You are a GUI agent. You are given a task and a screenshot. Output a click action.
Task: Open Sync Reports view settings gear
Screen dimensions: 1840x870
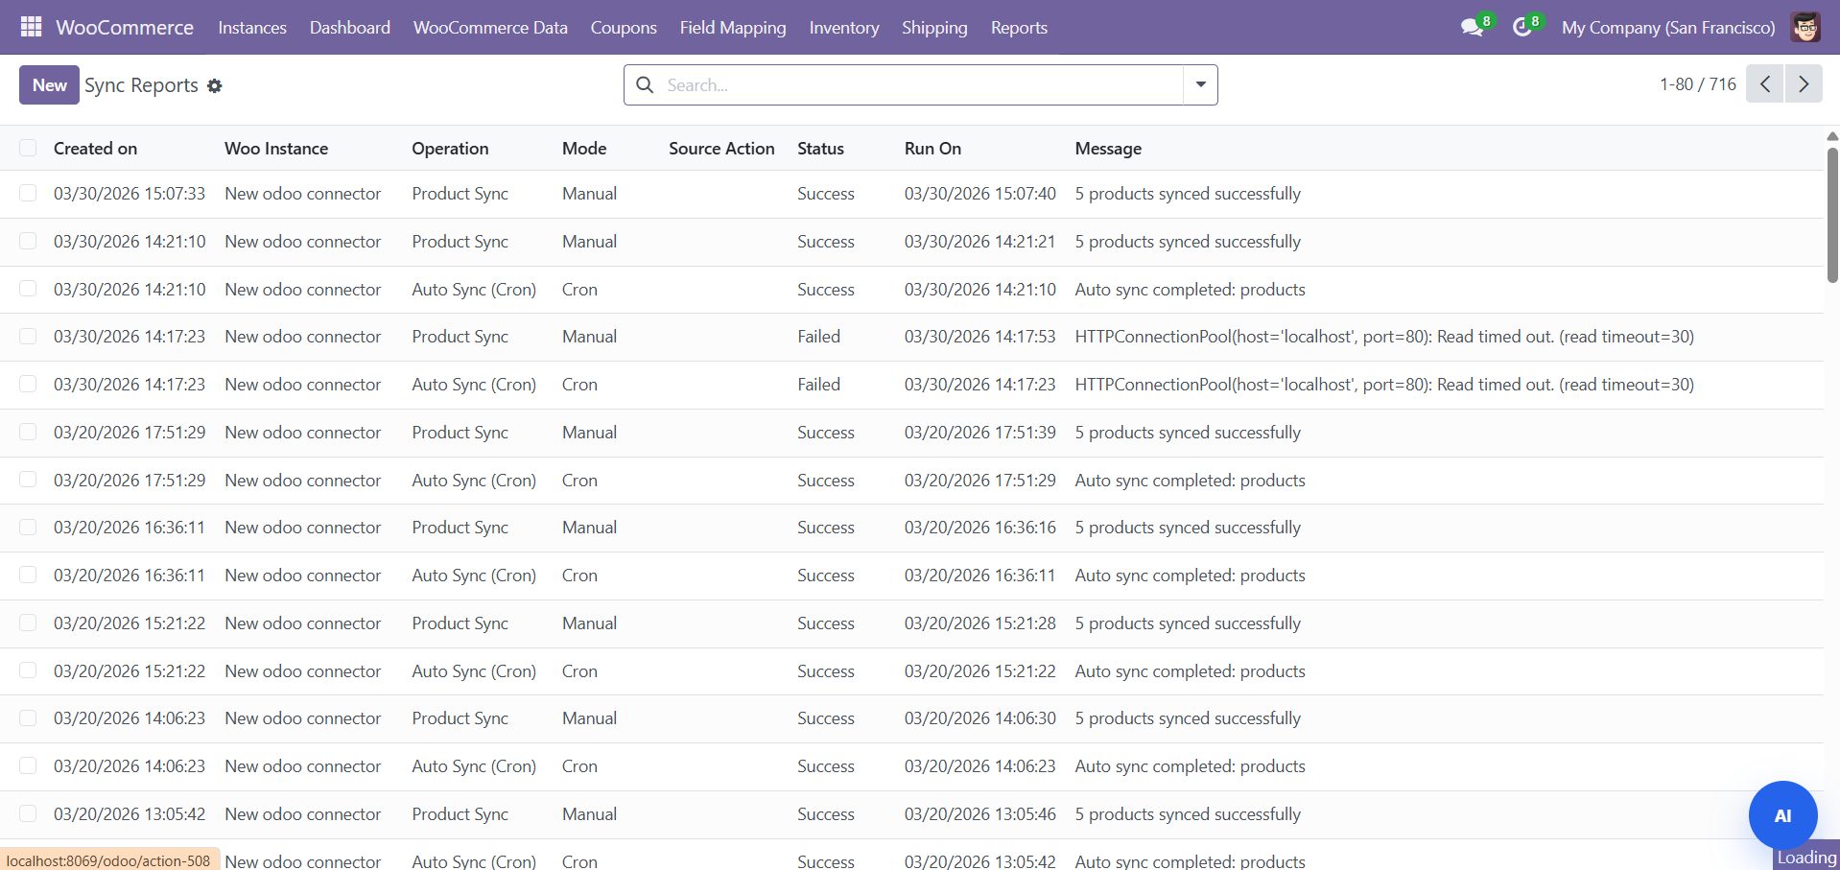(215, 85)
